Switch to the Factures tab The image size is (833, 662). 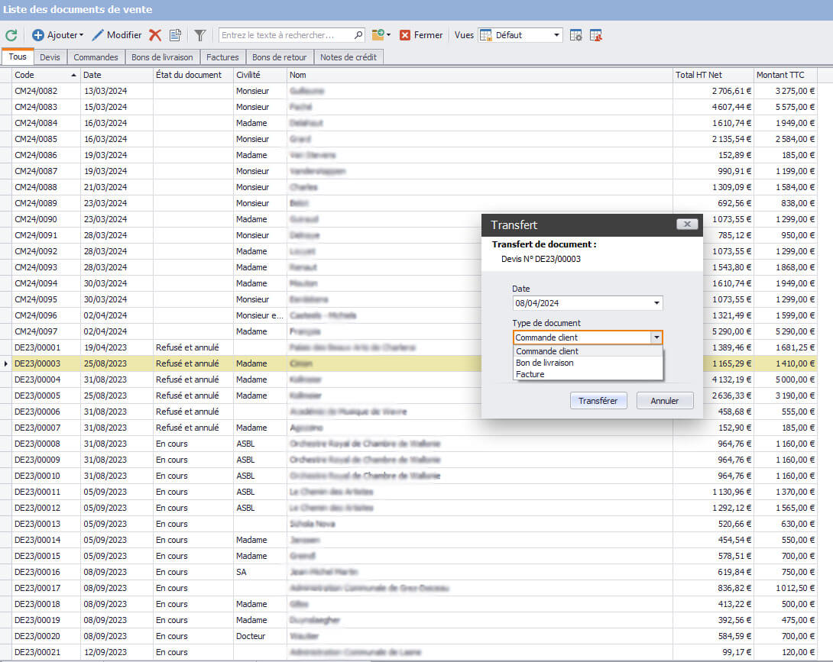(x=222, y=57)
